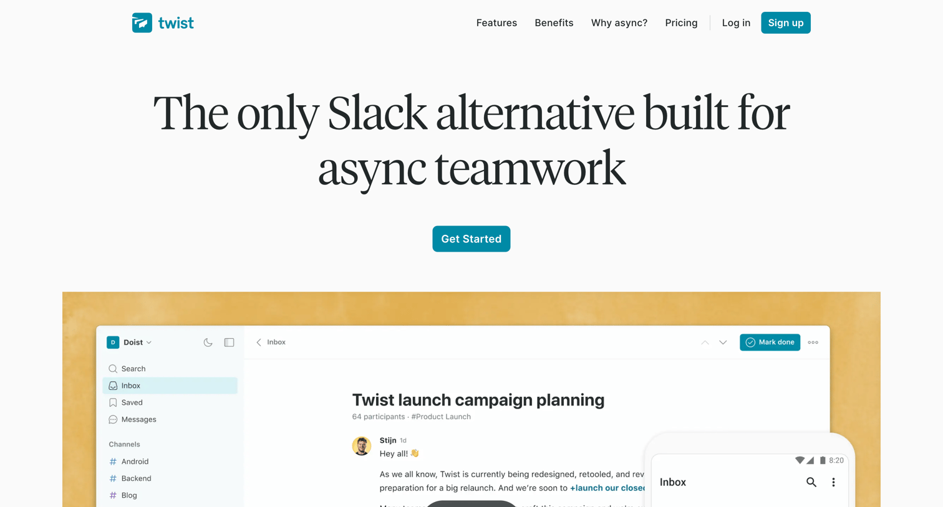Click Stijn's avatar photo

coord(362,446)
